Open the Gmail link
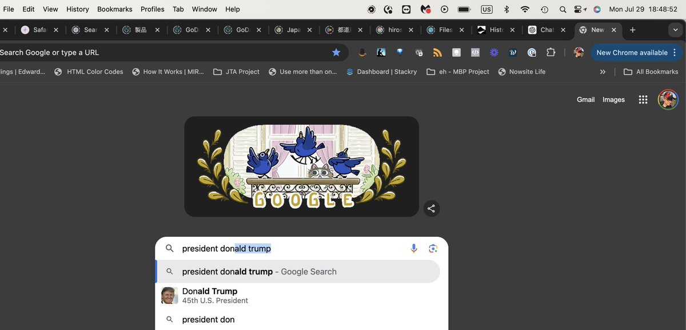 [585, 100]
